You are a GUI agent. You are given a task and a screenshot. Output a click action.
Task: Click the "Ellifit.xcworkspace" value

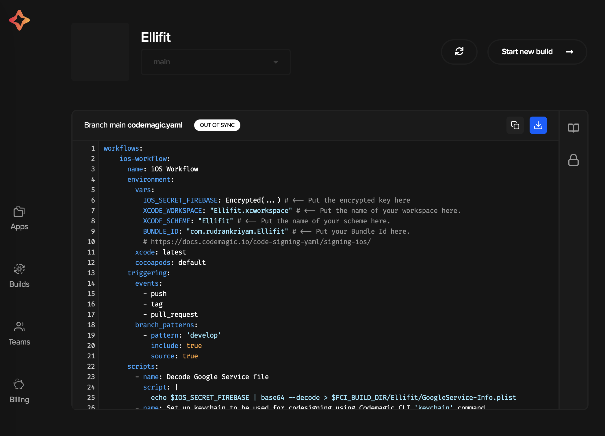pos(251,211)
